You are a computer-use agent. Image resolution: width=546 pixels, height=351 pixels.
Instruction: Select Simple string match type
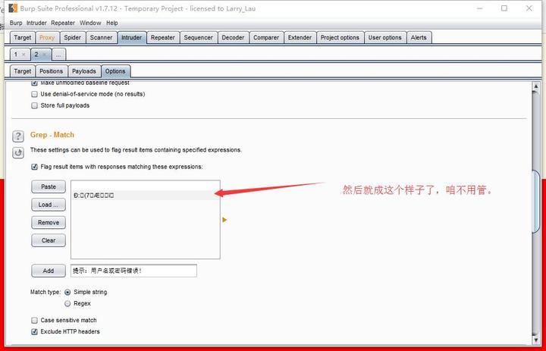pos(67,292)
